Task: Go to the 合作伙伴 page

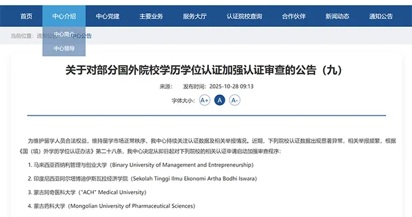Action: (294, 16)
